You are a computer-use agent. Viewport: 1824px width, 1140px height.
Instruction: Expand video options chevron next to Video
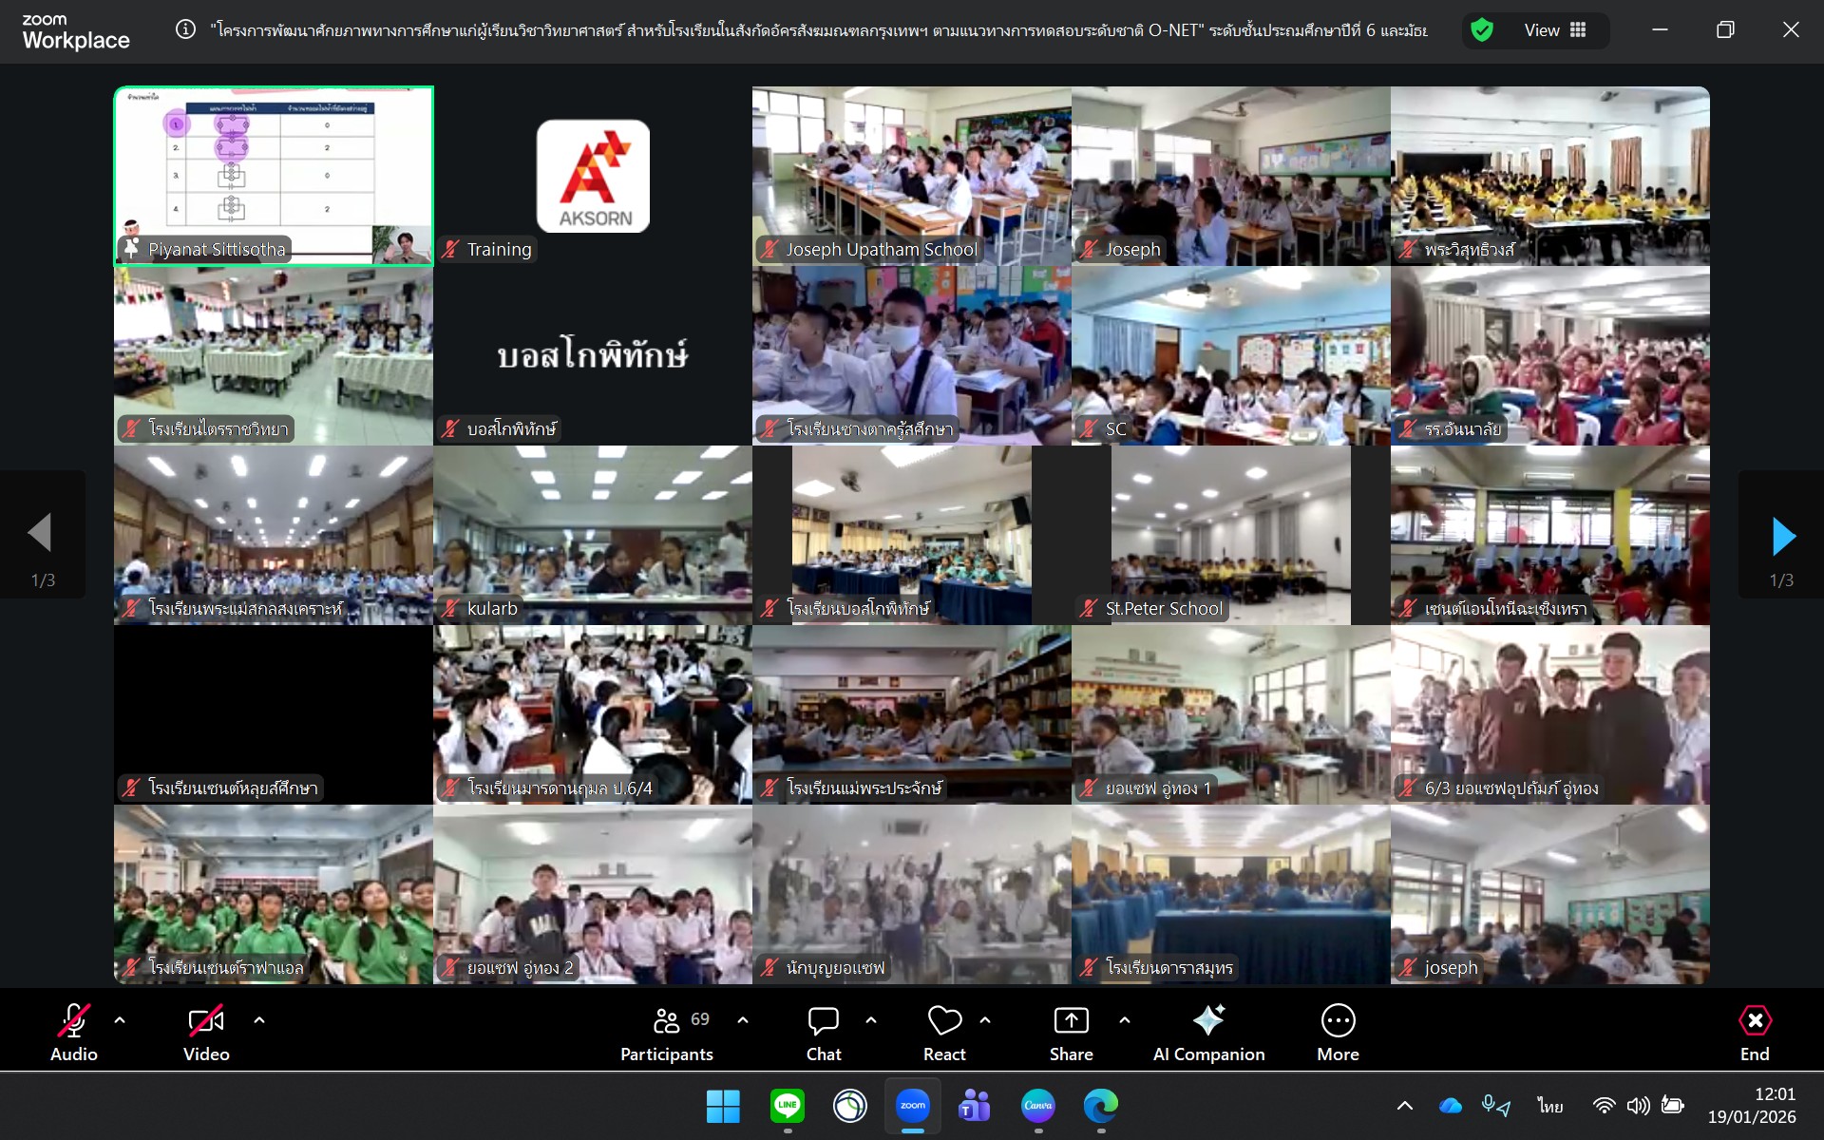click(259, 1020)
